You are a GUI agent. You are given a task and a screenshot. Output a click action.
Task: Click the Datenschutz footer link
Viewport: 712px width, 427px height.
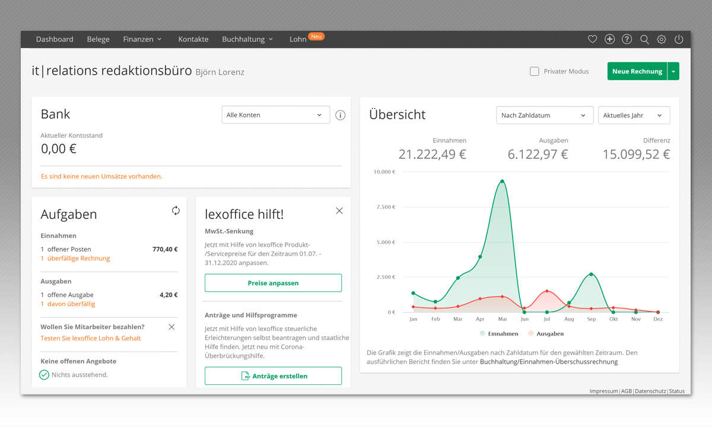point(651,391)
